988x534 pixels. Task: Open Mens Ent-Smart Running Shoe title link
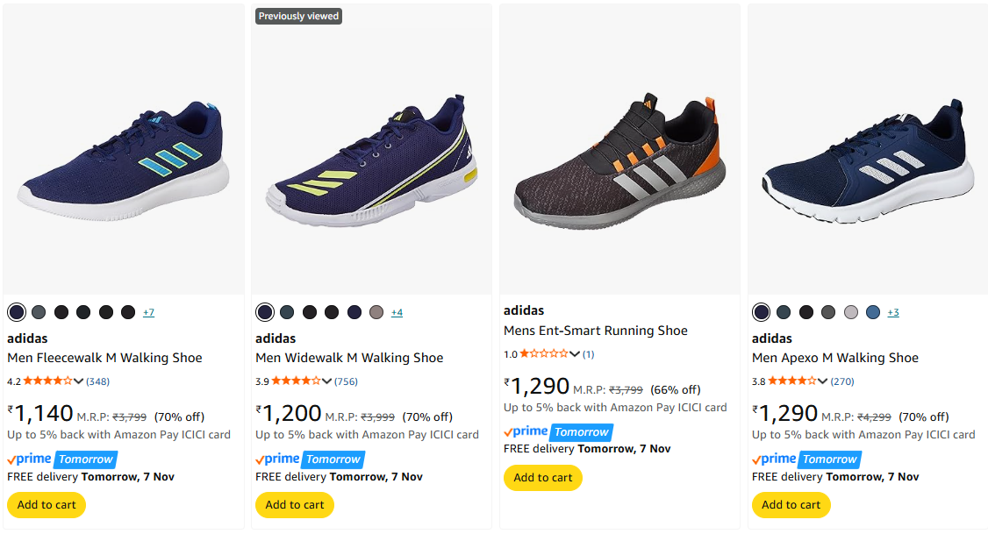coord(595,331)
